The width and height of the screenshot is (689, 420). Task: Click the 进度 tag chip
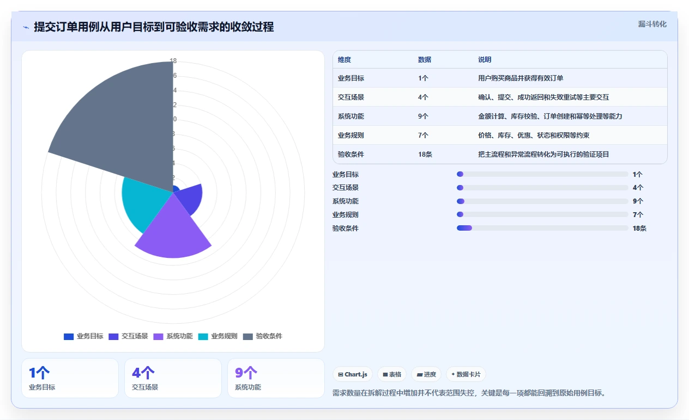pos(426,374)
